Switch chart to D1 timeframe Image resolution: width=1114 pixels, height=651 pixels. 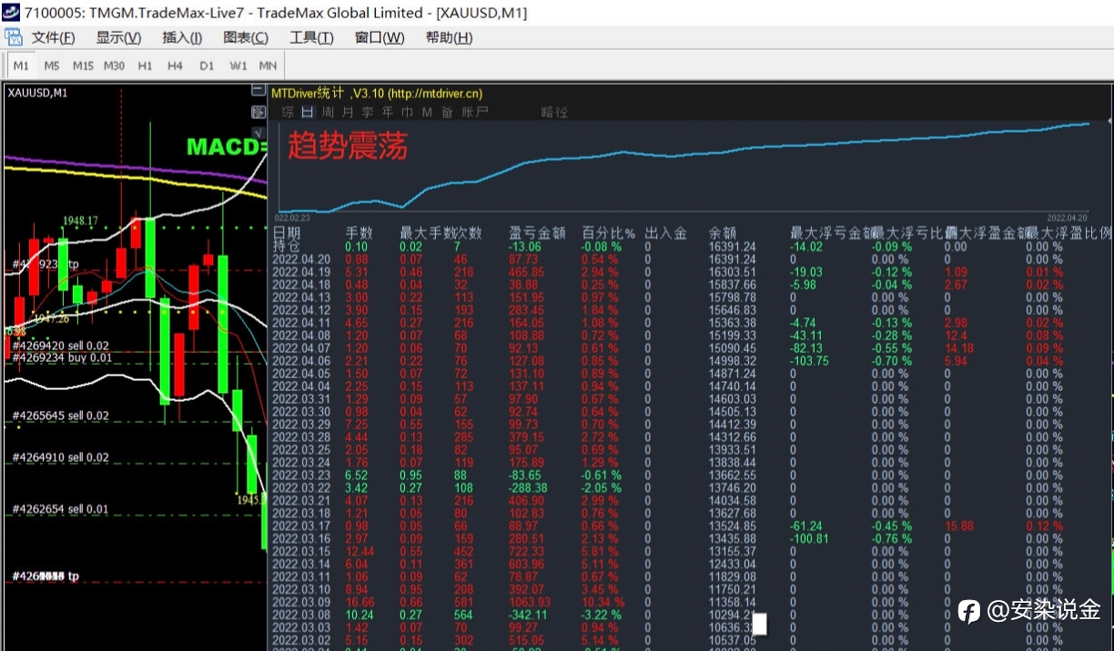[207, 65]
